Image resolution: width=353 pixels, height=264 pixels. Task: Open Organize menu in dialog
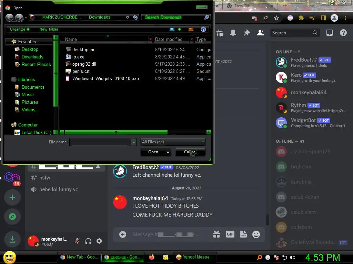20,30
